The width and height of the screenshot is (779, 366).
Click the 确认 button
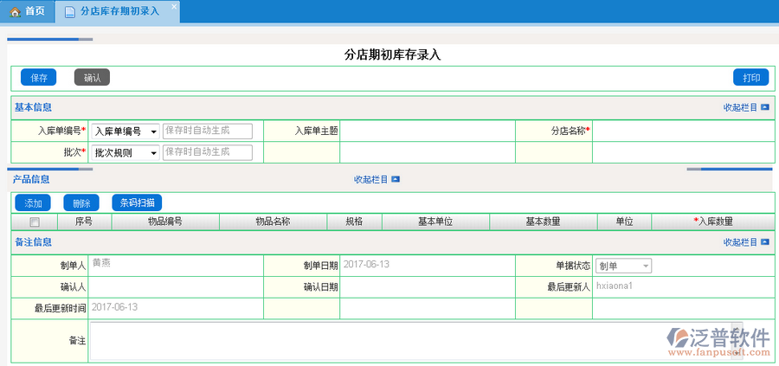click(92, 78)
